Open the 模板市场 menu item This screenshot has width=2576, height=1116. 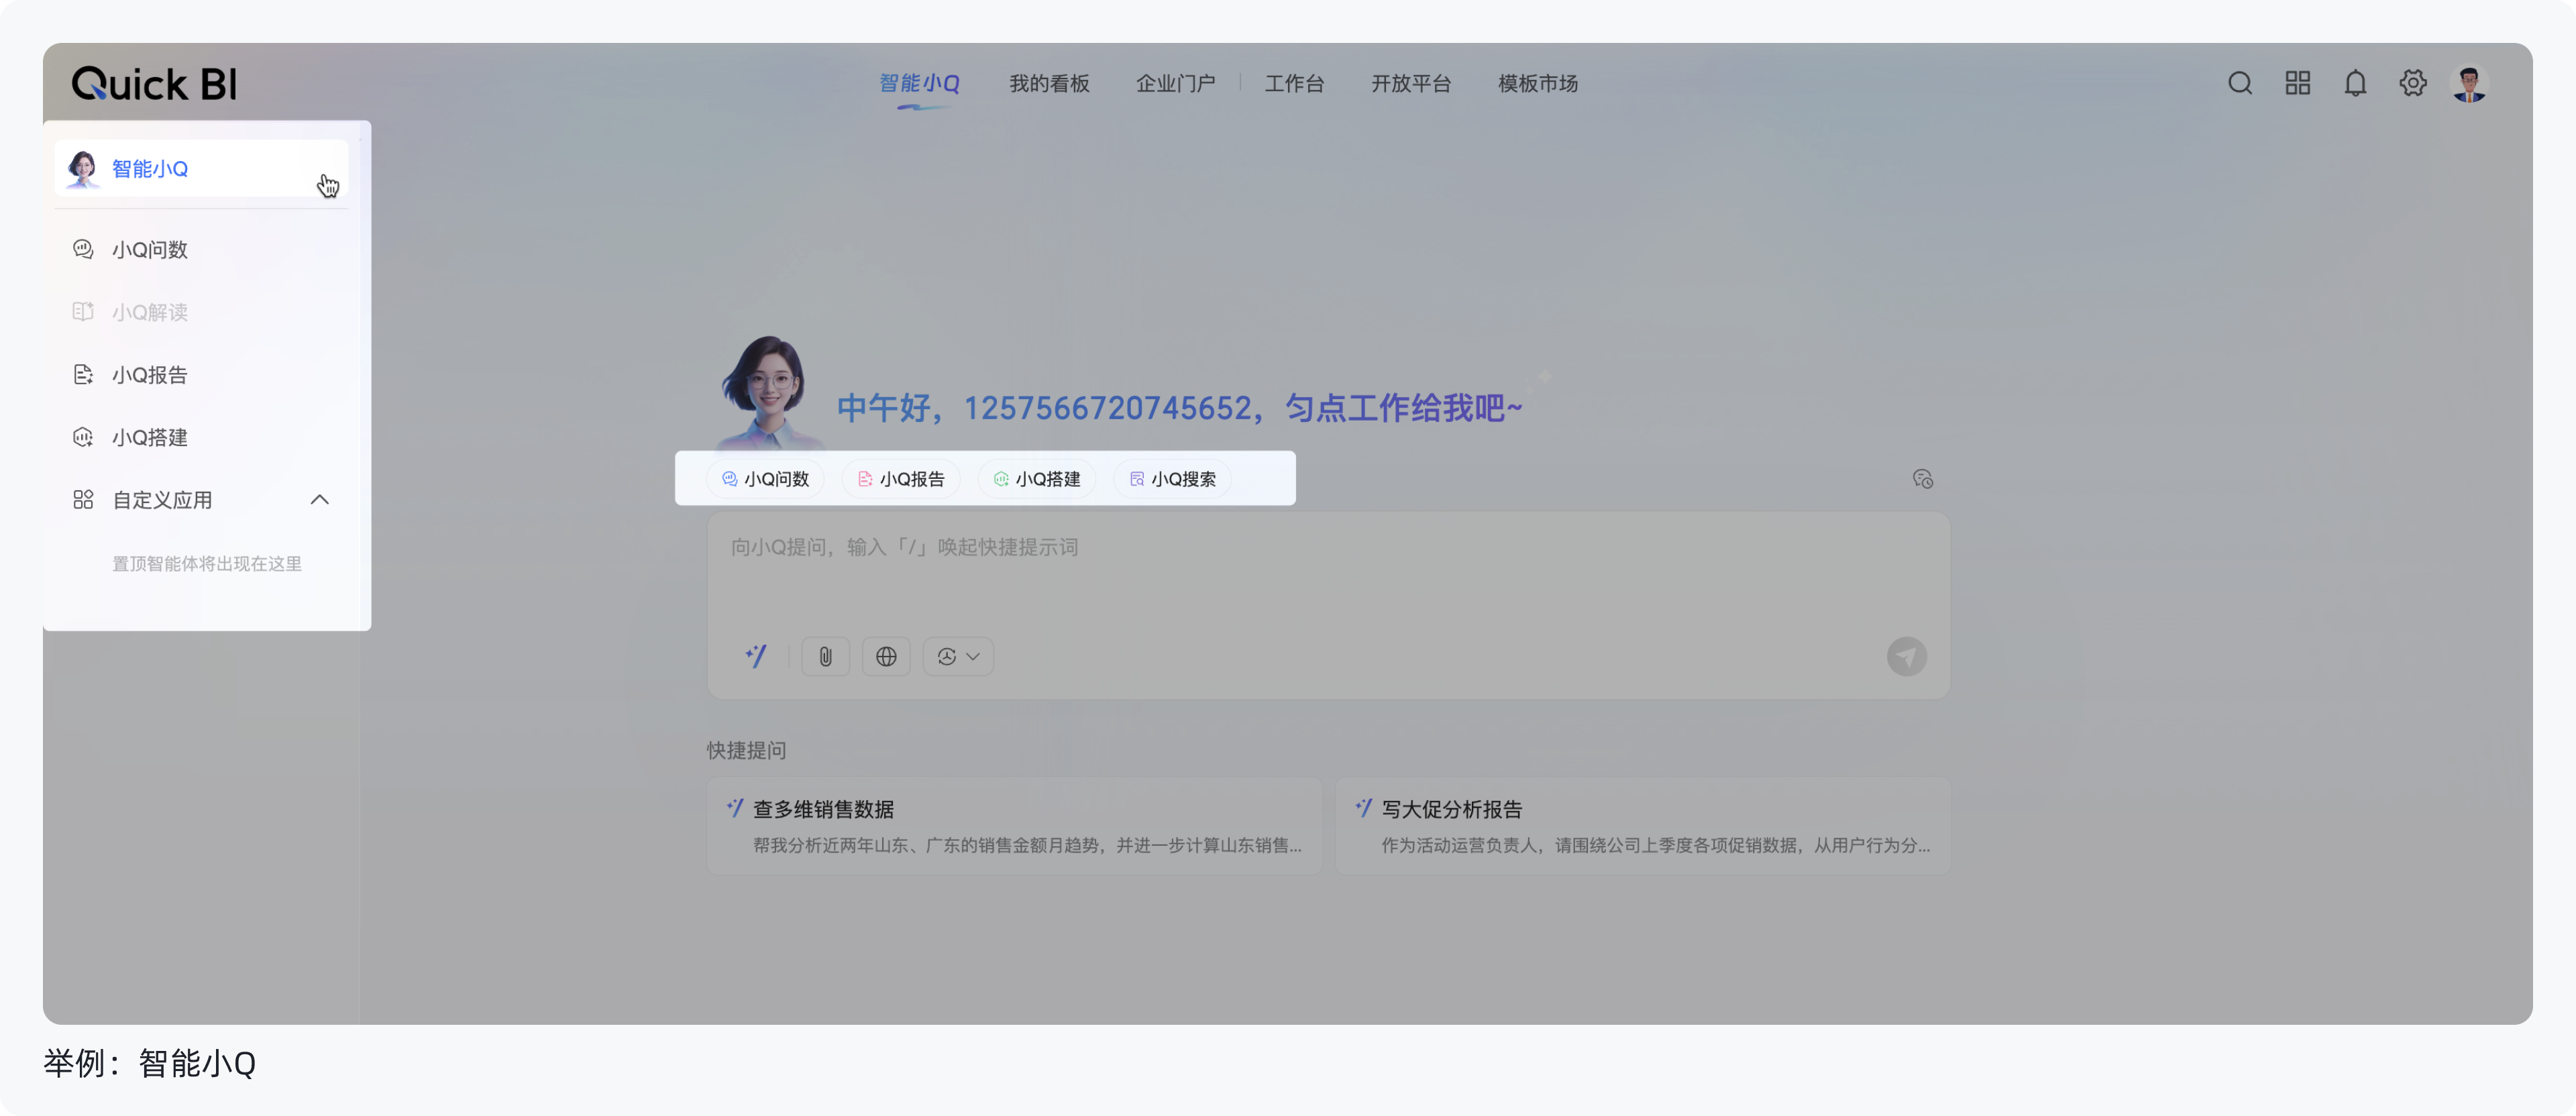pyautogui.click(x=1537, y=83)
